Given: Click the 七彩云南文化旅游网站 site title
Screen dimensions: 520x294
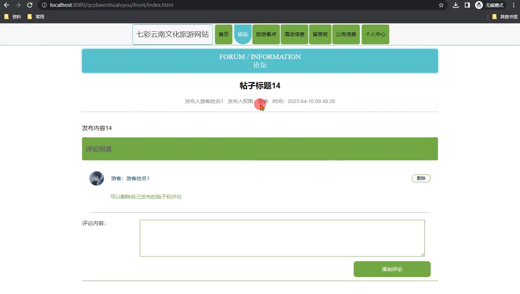Looking at the screenshot, I should [x=172, y=34].
